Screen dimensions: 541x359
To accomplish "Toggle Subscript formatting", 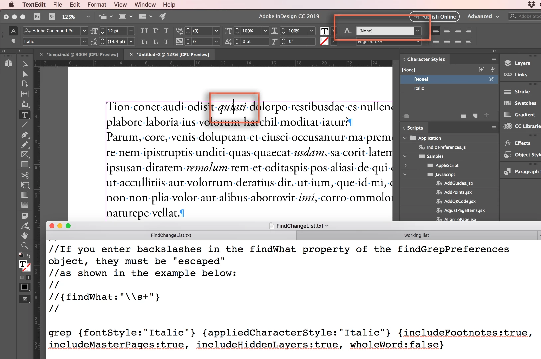I will pos(155,42).
